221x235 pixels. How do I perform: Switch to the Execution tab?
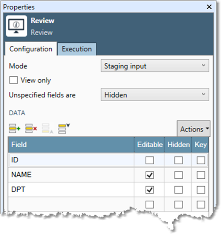pyautogui.click(x=77, y=49)
